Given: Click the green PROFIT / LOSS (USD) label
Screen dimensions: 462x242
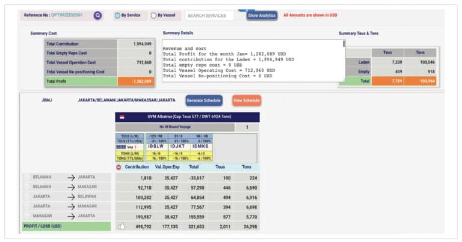Looking at the screenshot, I should pos(66,226).
